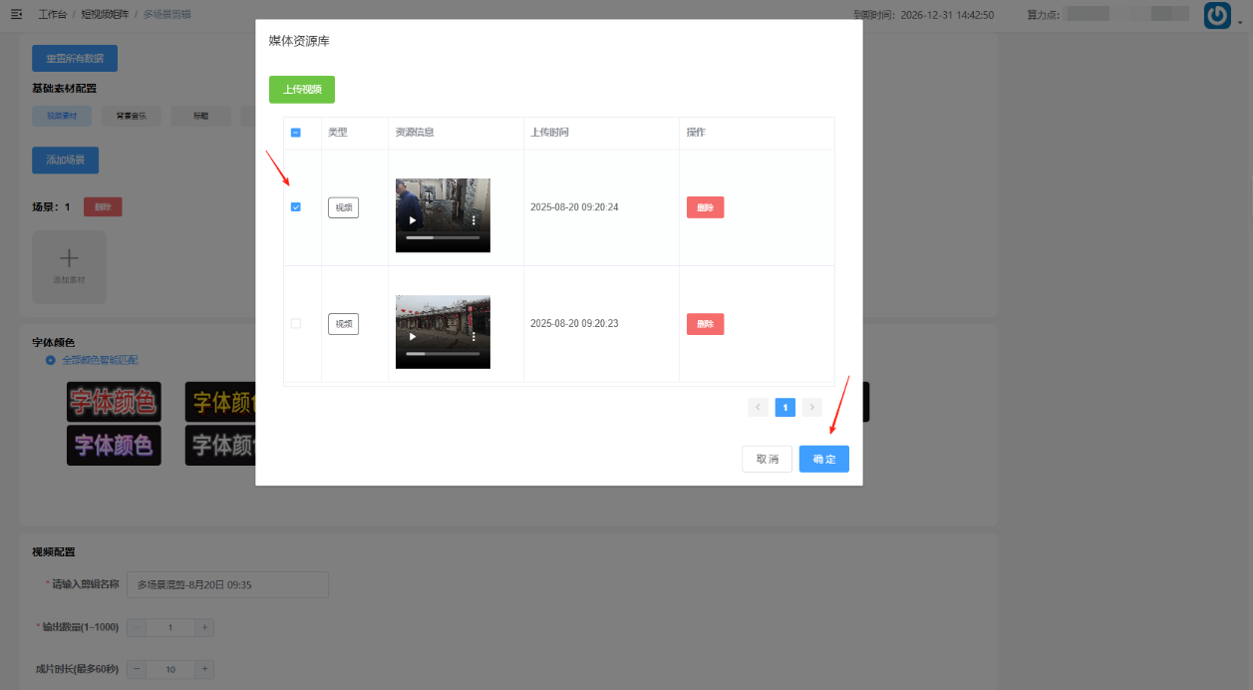The width and height of the screenshot is (1253, 690).
Task: Open more options on second video player
Action: tap(473, 337)
